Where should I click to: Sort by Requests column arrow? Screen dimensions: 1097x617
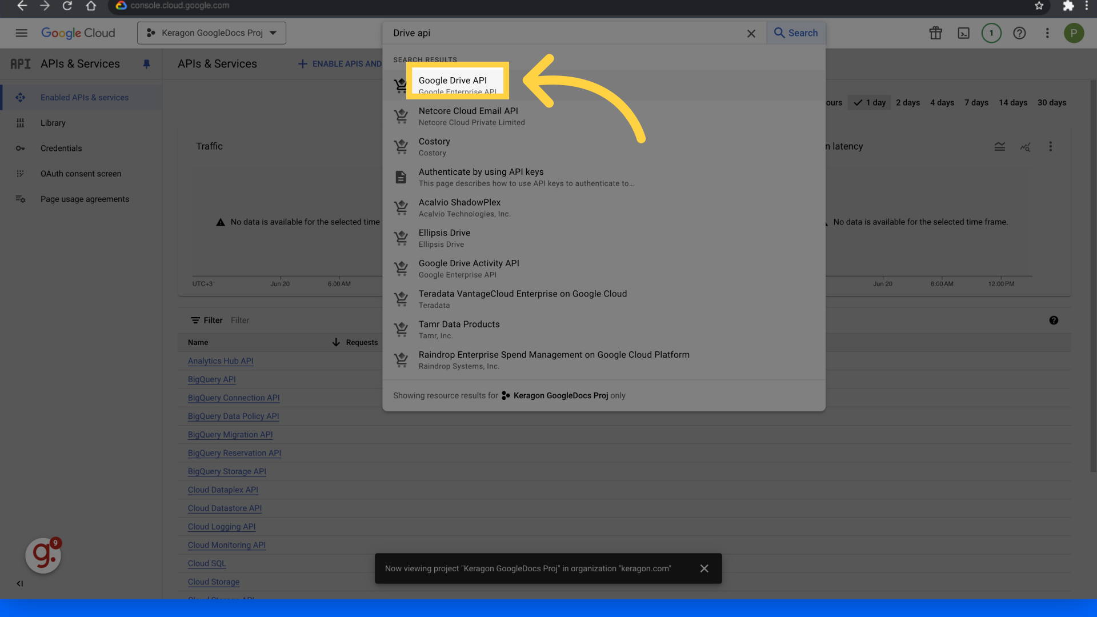coord(336,342)
